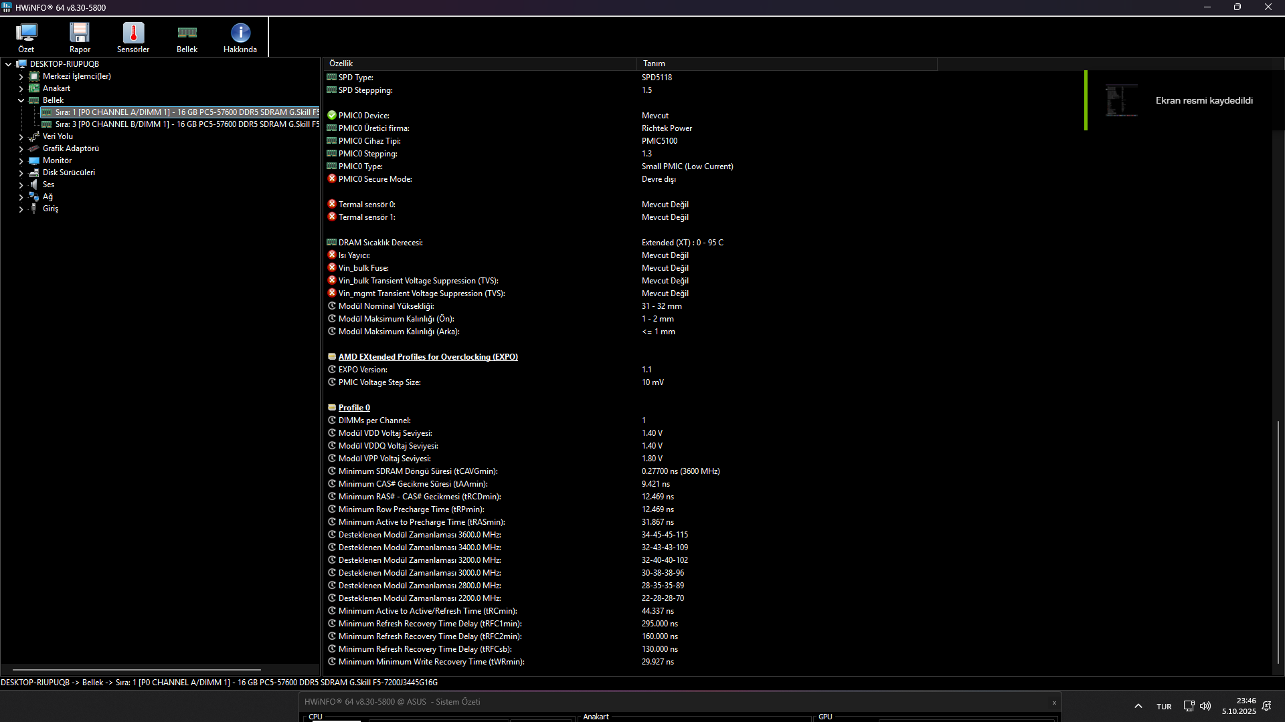Click the PMIC0 Device green check icon
The height and width of the screenshot is (722, 1285).
tap(332, 116)
